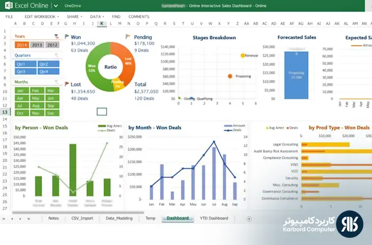Viewport: 372px width, 245px height.
Task: Click the green Won flag icon
Action: (x=67, y=37)
